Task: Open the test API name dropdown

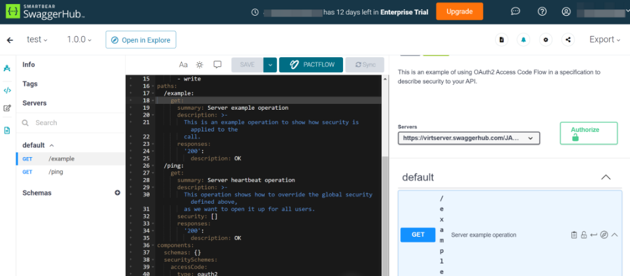Action: [37, 39]
